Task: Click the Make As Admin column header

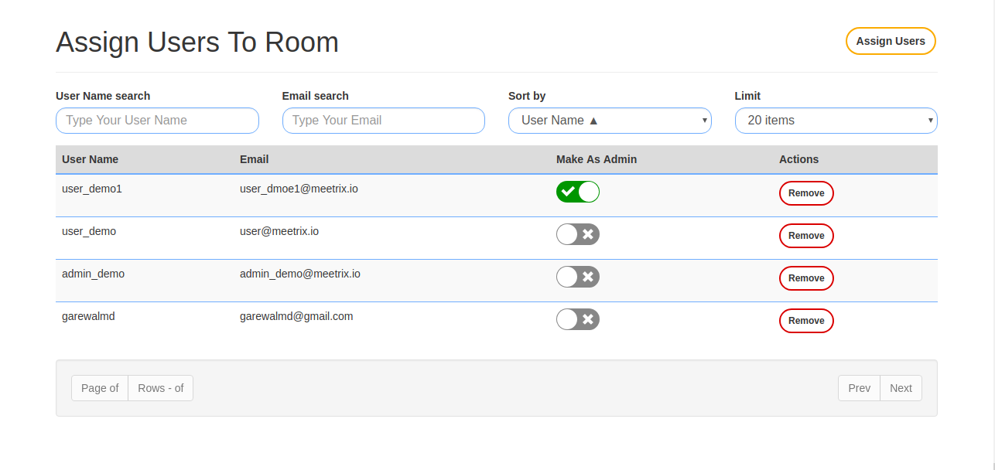Action: click(596, 159)
